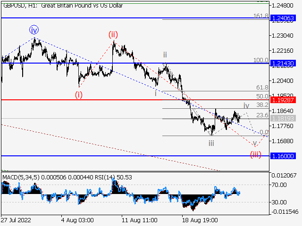Click the red (i) wave label
Viewport: 302px width, 226px height.
click(x=78, y=94)
